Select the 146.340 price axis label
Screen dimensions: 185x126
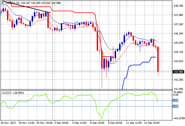tap(178, 34)
